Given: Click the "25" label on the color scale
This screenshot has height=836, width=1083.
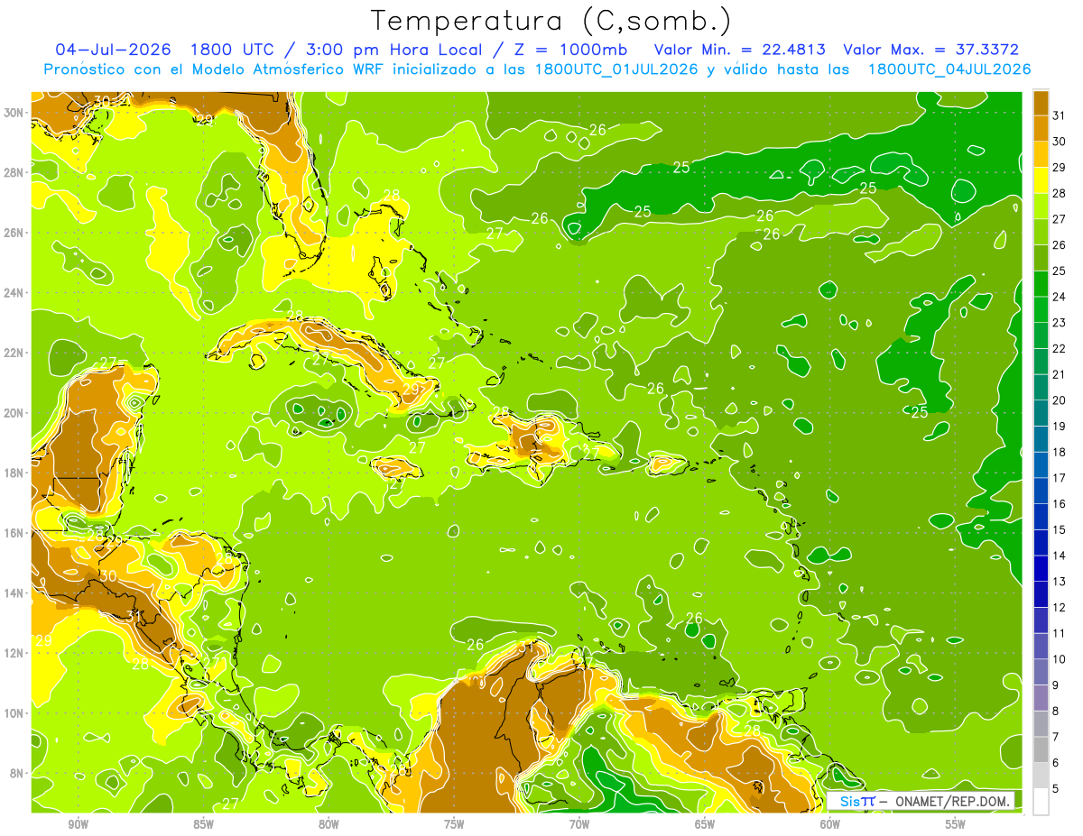Looking at the screenshot, I should point(1060,271).
